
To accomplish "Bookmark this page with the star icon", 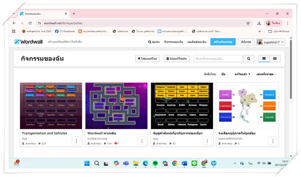I will click(x=248, y=23).
